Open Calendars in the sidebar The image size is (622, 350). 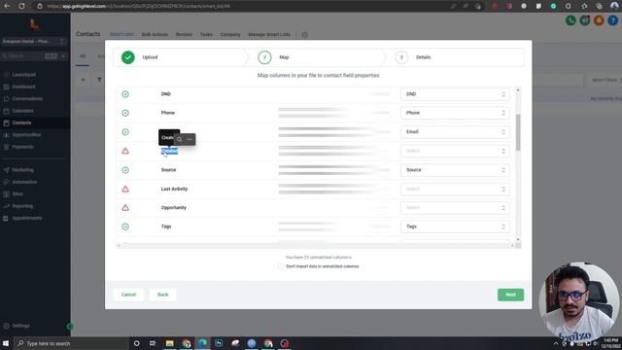22,111
